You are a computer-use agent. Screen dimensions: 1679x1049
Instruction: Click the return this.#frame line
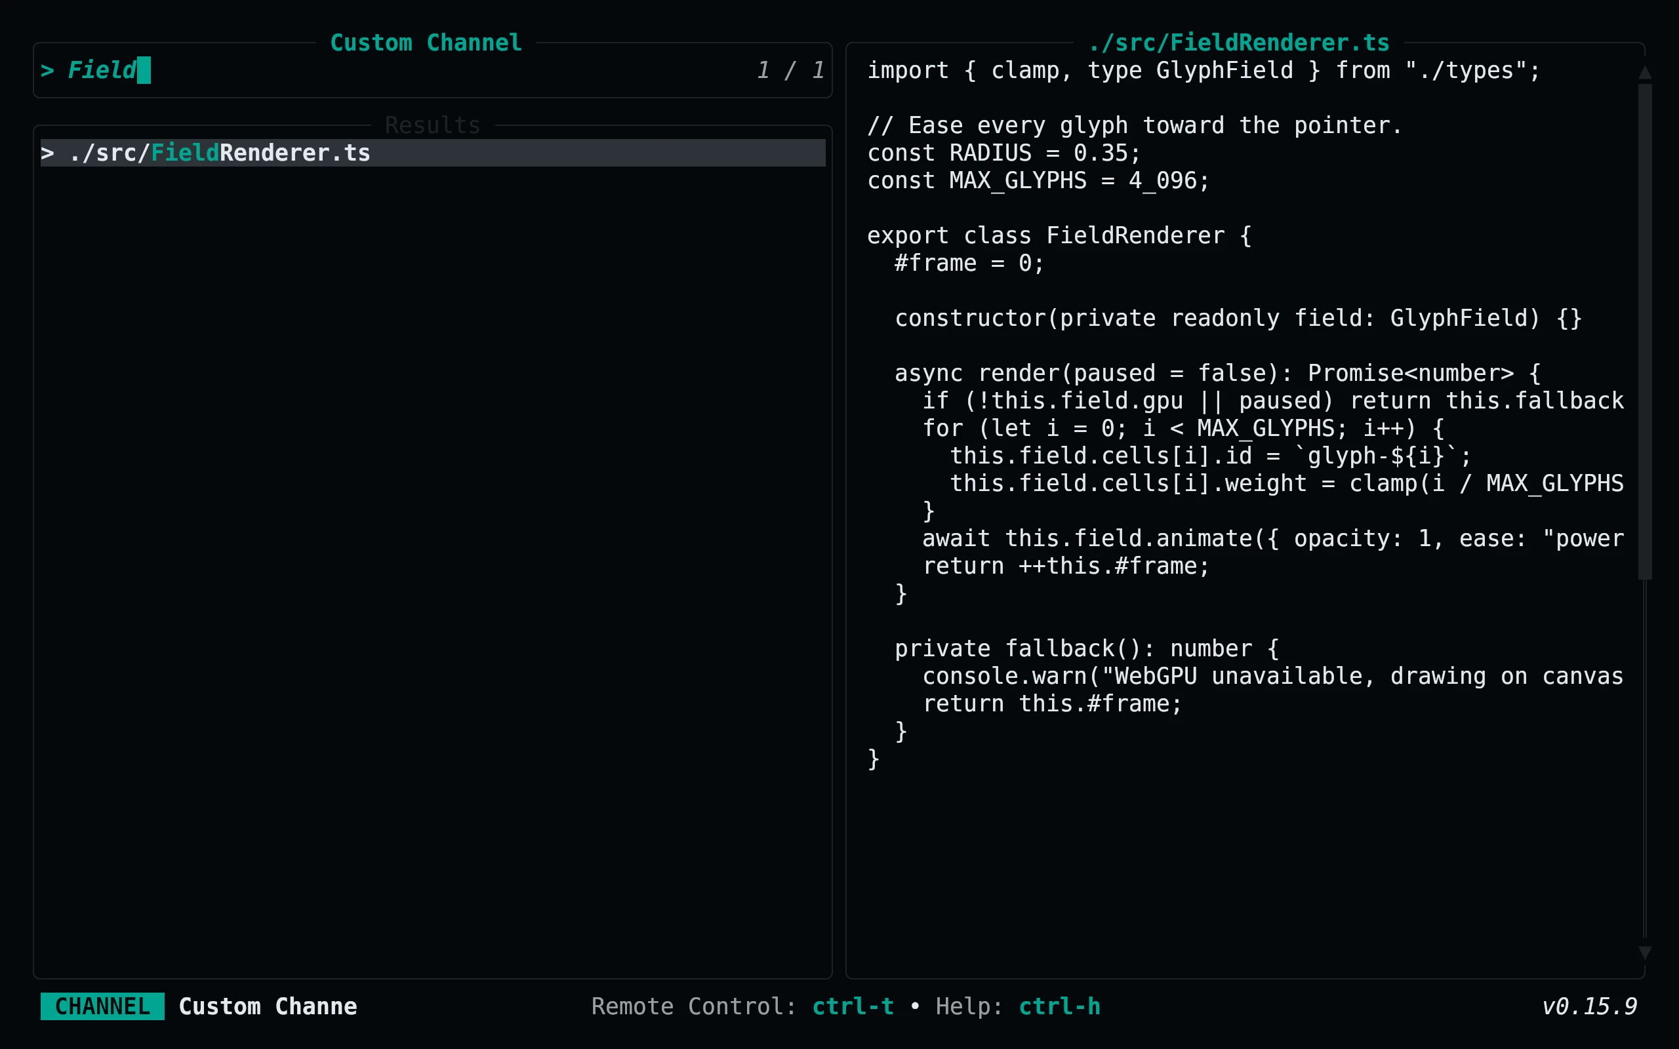tap(1052, 703)
